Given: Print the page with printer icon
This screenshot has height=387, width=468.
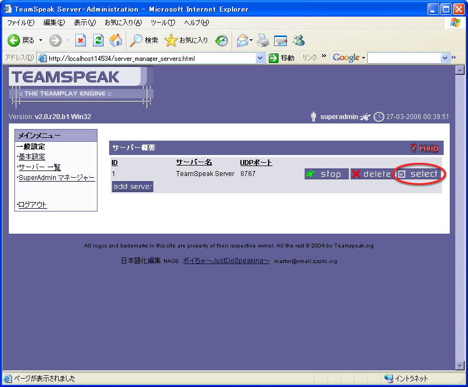Looking at the screenshot, I should coord(263,40).
